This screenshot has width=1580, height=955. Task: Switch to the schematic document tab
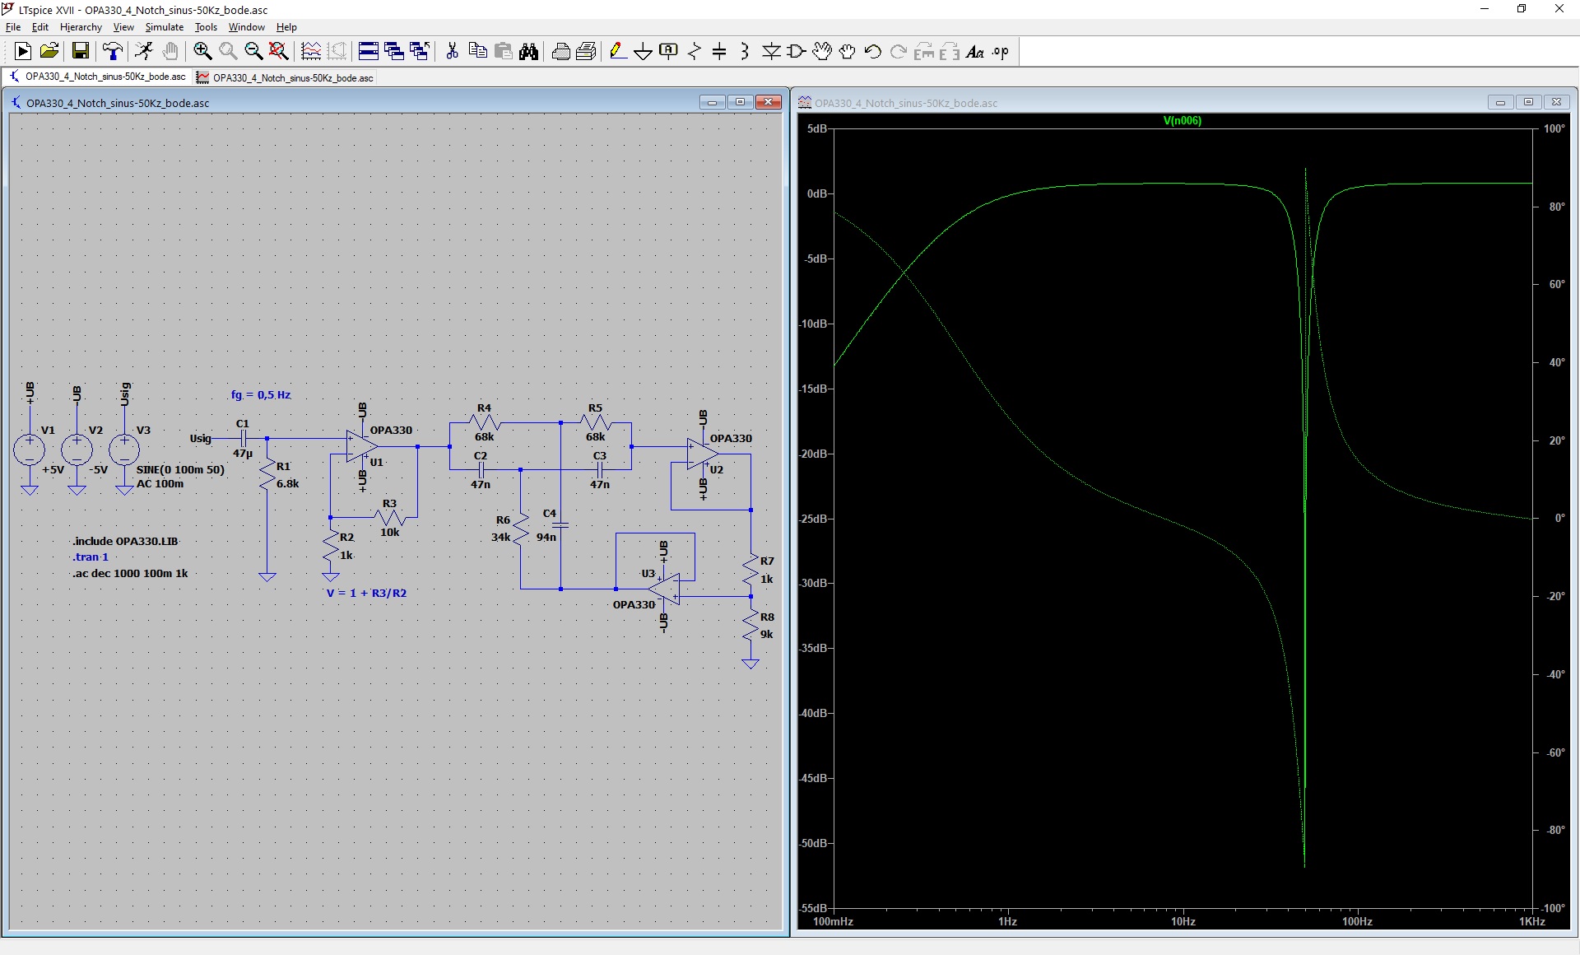point(98,77)
